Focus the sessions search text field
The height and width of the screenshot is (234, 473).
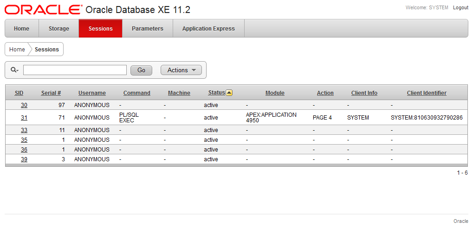(x=75, y=70)
